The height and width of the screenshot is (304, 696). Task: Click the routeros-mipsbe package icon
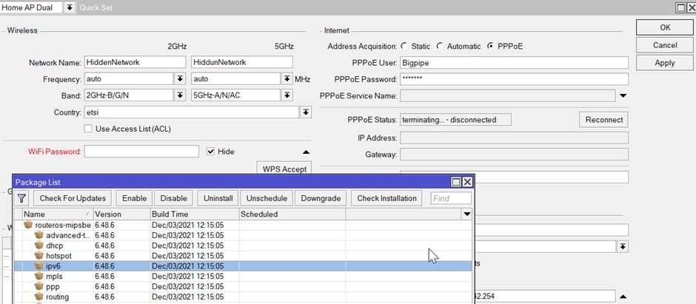(x=29, y=224)
